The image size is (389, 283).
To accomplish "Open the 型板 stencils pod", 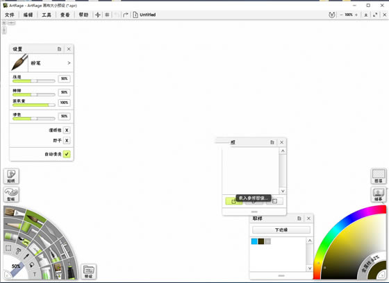I will coord(11,194).
